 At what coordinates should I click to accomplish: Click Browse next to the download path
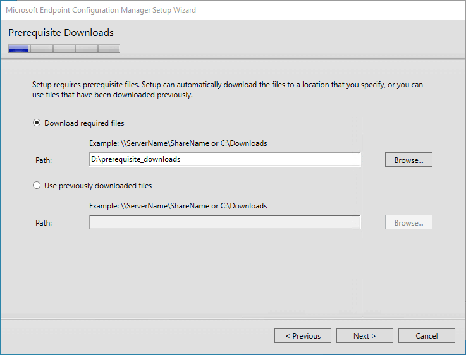point(408,160)
